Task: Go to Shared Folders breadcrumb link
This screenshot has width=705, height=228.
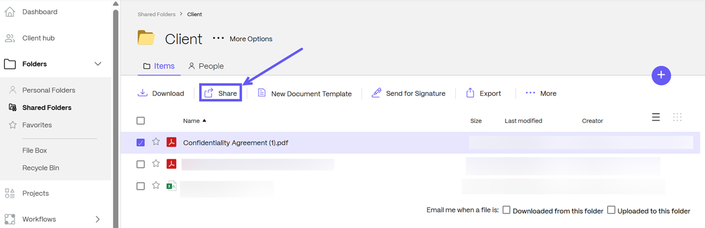Action: point(156,14)
